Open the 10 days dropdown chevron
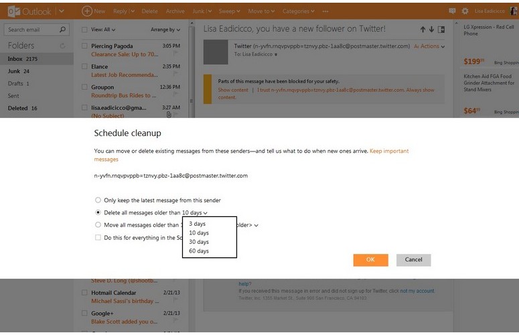This screenshot has width=519, height=335. click(x=205, y=213)
